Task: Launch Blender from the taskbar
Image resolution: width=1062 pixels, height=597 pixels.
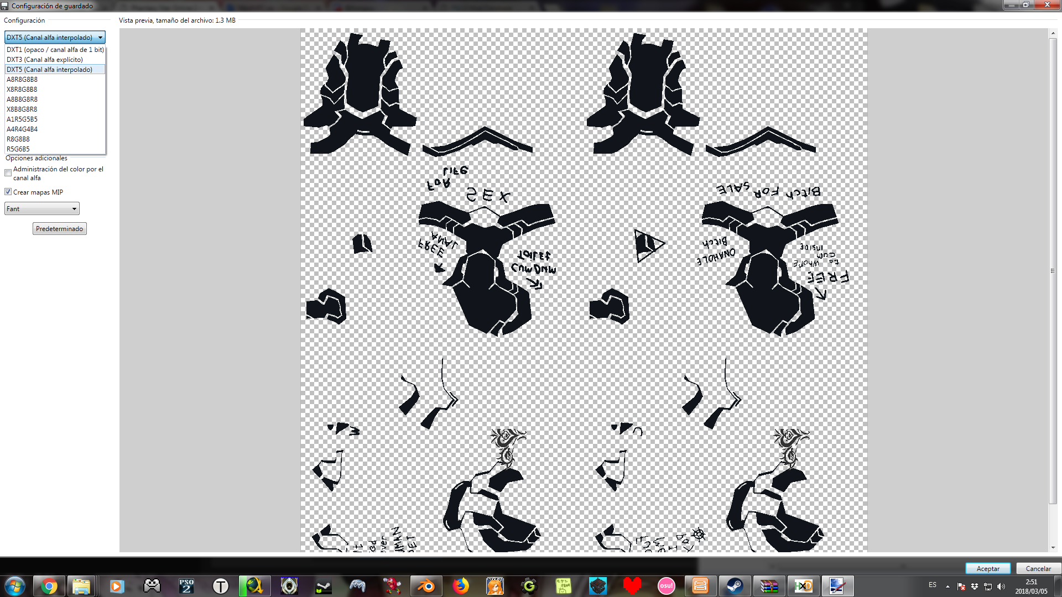Action: pos(426,586)
